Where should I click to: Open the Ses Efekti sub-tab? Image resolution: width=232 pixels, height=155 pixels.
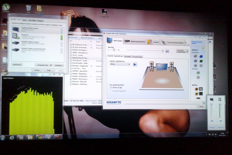[127, 56]
